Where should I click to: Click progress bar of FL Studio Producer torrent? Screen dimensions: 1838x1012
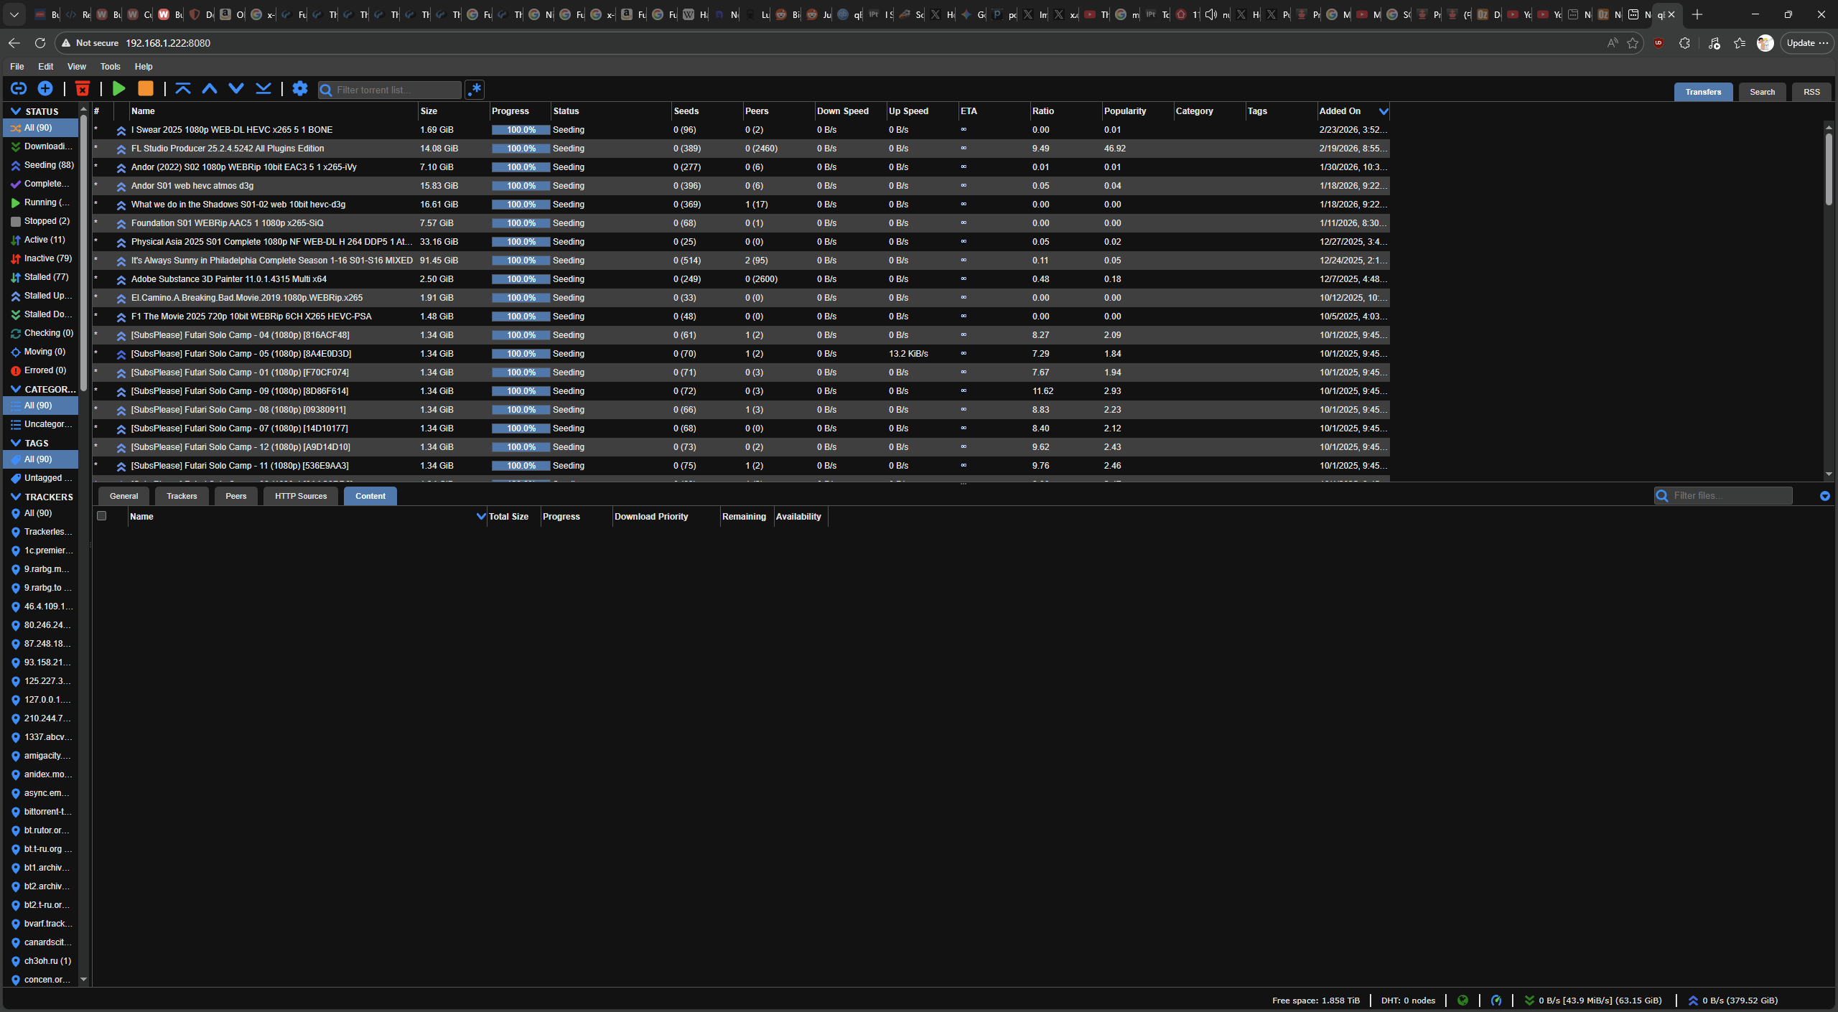pyautogui.click(x=521, y=149)
